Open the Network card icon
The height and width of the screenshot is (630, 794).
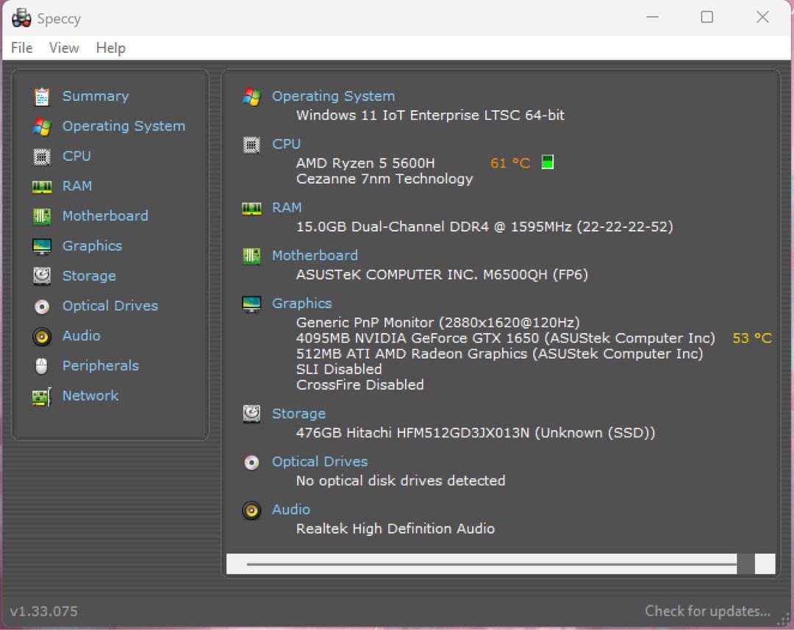pyautogui.click(x=41, y=396)
